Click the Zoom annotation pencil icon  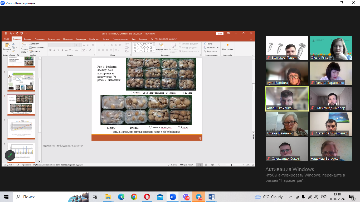pos(10,155)
